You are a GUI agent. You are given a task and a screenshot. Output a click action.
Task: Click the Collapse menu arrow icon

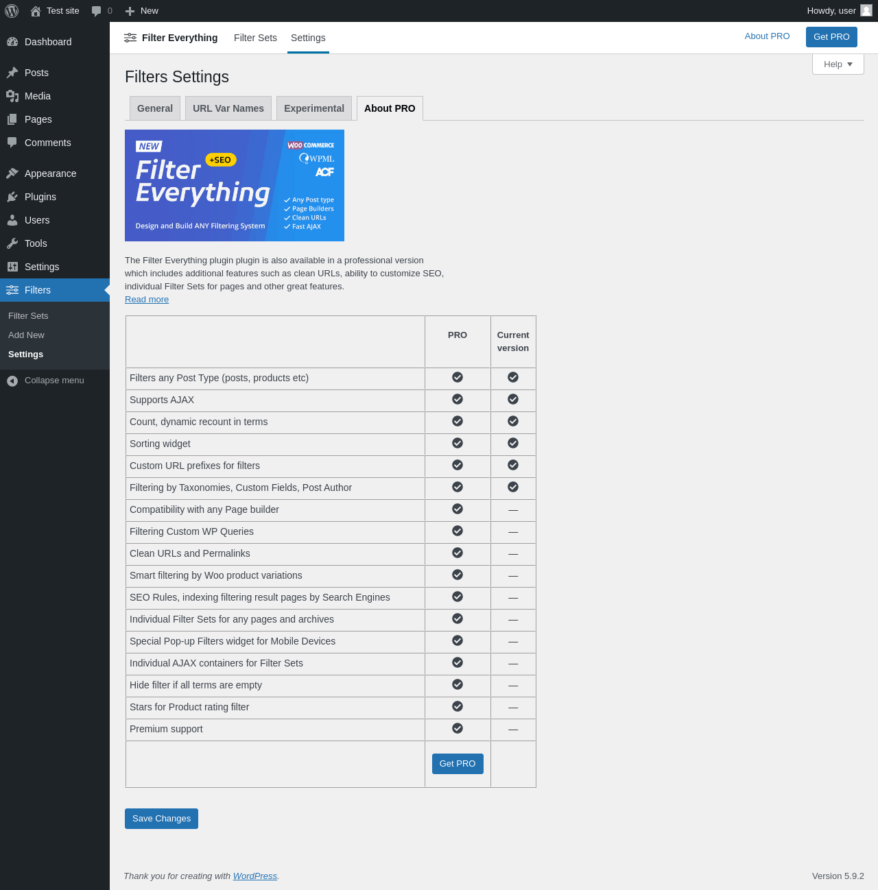[12, 381]
